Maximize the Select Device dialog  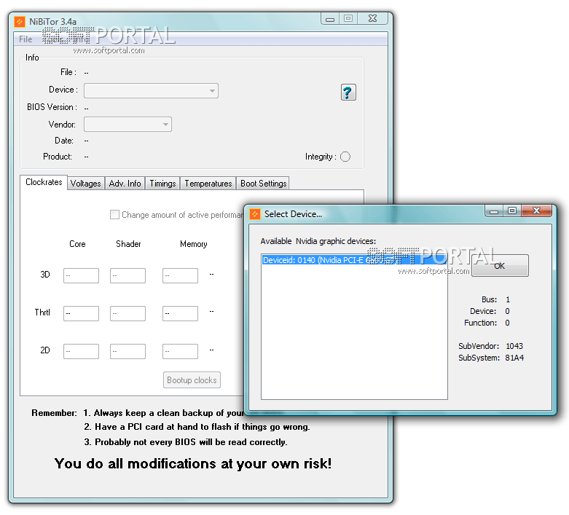[512, 211]
